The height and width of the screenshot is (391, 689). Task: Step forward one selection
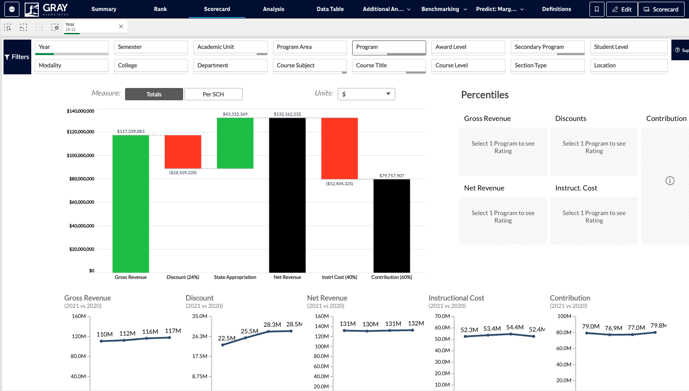tap(39, 27)
